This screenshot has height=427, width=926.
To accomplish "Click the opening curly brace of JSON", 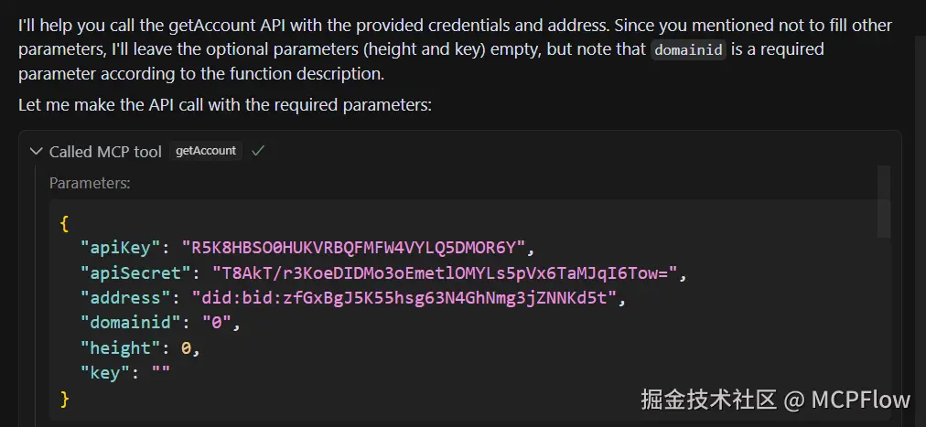I will click(x=64, y=223).
